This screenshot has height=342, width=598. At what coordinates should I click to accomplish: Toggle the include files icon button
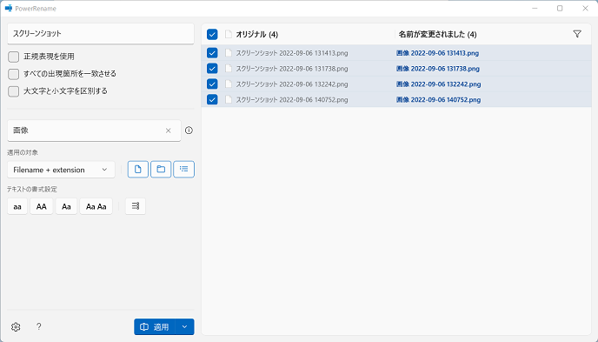[137, 169]
